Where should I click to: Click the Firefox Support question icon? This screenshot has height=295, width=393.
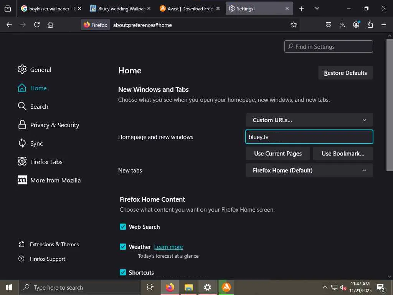point(21,259)
